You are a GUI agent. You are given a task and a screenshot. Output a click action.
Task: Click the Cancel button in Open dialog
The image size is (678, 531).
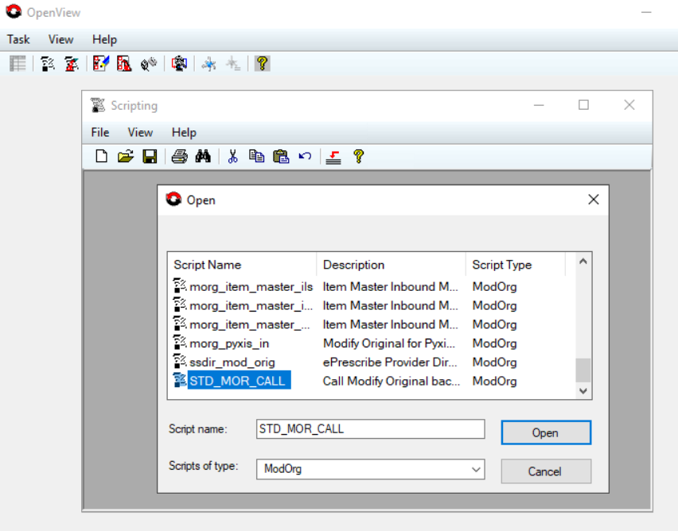(x=546, y=471)
